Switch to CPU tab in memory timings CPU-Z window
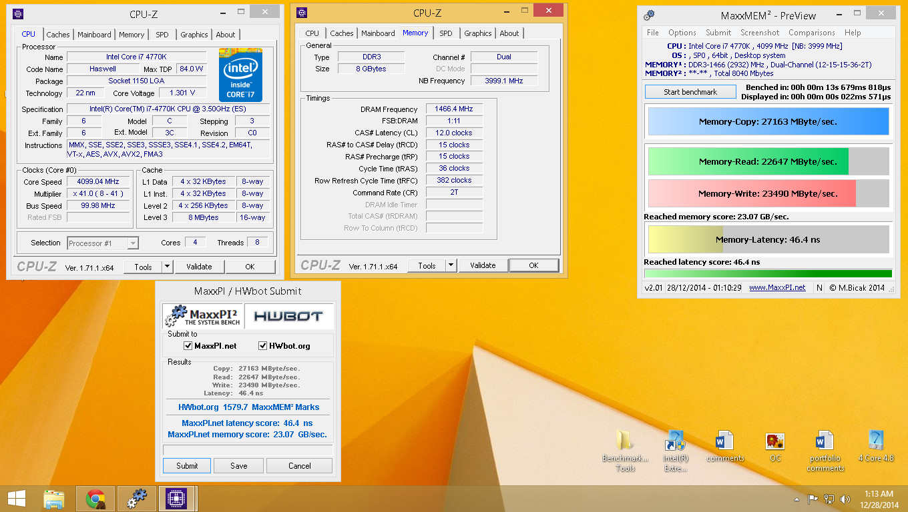The height and width of the screenshot is (512, 908). pos(312,33)
